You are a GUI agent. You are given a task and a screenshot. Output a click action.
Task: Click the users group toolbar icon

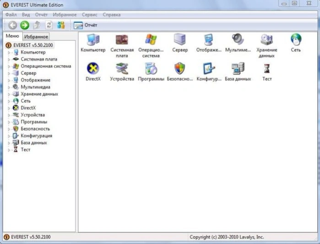click(x=61, y=25)
